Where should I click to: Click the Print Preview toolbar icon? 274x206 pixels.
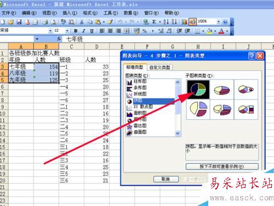(x=53, y=22)
